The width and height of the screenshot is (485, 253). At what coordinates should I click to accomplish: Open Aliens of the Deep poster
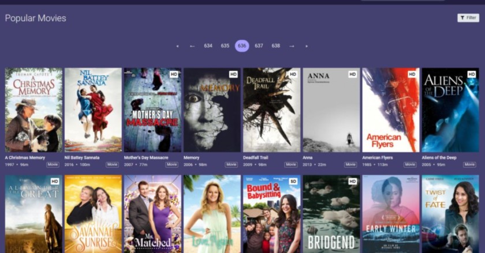[450, 110]
